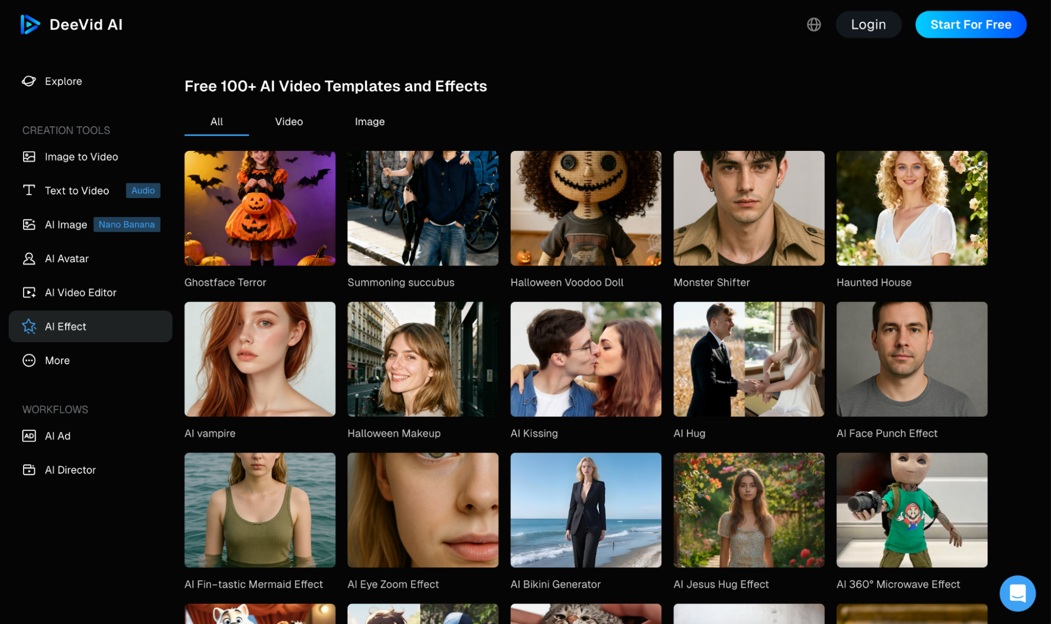Select the Image to Video tool icon

tap(29, 157)
